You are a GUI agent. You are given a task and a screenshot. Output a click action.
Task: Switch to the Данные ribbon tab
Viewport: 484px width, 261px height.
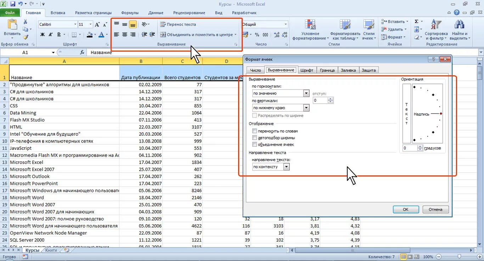click(x=156, y=13)
